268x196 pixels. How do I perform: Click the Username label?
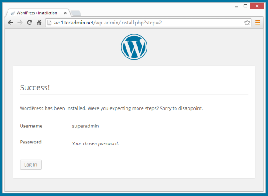(31, 126)
